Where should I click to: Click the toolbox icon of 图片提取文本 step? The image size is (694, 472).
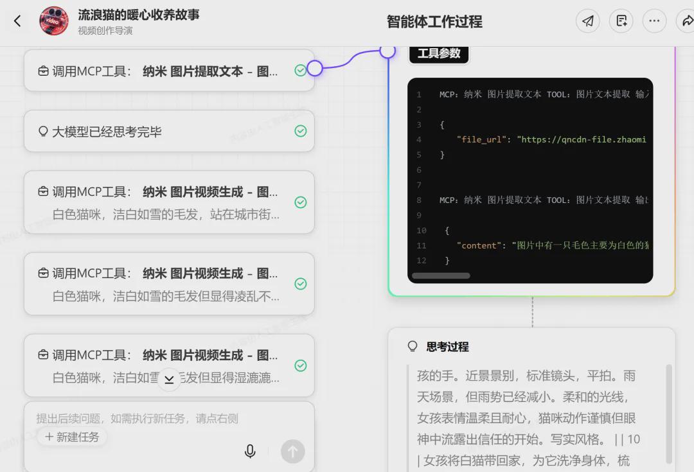click(43, 71)
